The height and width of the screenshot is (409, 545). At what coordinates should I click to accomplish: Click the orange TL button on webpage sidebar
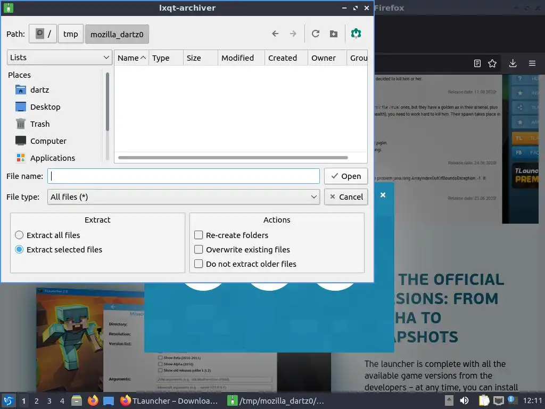pyautogui.click(x=525, y=138)
